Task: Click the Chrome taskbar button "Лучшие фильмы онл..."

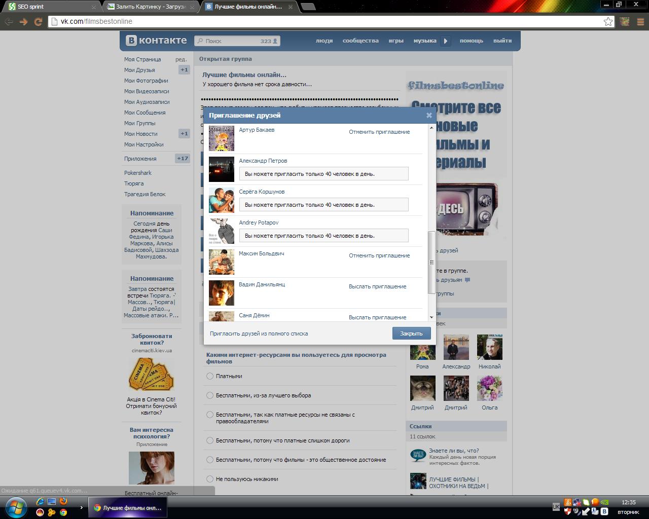Action: pyautogui.click(x=128, y=507)
